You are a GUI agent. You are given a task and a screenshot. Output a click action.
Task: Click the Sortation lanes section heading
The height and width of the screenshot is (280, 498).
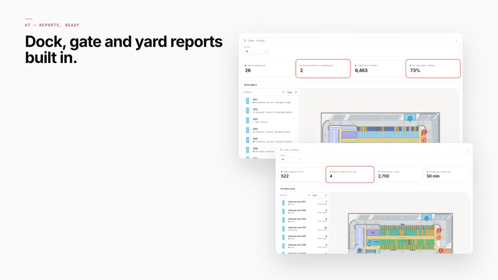[288, 189]
